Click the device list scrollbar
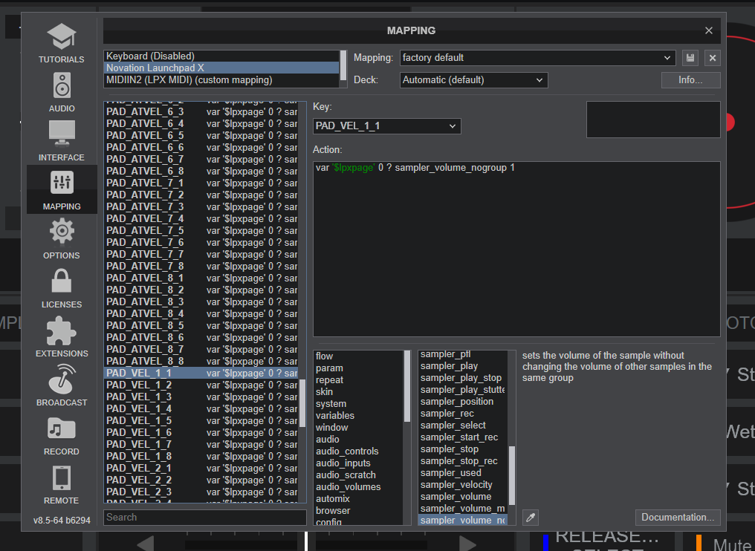Screen dimensions: 755x551 (343, 65)
